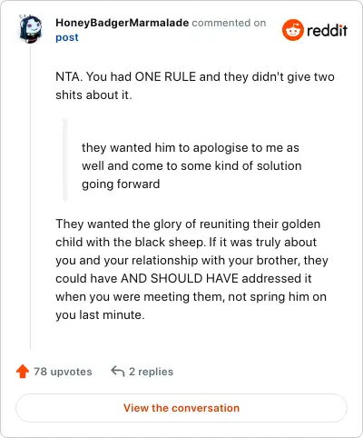Click the "They wanted the glory" paragraph
Viewport: 363px width, 438px height.
click(191, 269)
